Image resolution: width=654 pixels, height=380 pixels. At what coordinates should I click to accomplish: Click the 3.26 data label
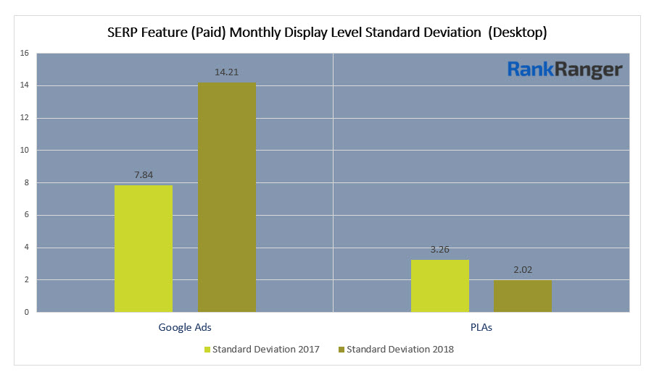pos(439,249)
